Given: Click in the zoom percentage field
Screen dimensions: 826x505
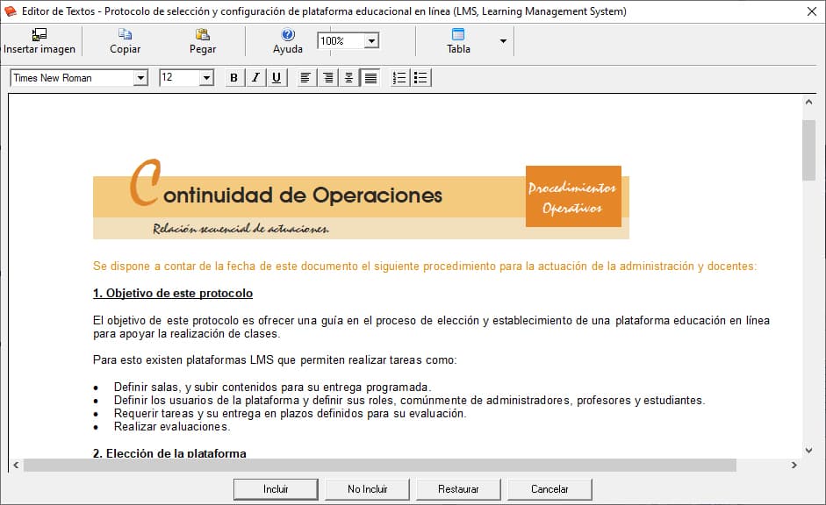Looking at the screenshot, I should 341,41.
